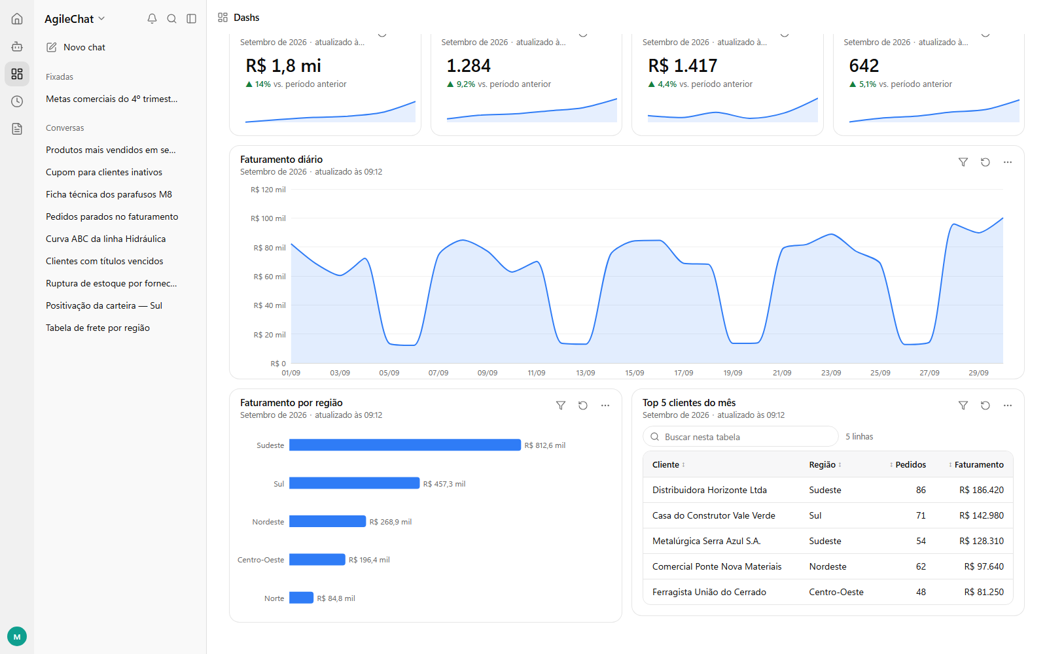The width and height of the screenshot is (1047, 654).
Task: Sort table by Região column
Action: [x=825, y=465]
